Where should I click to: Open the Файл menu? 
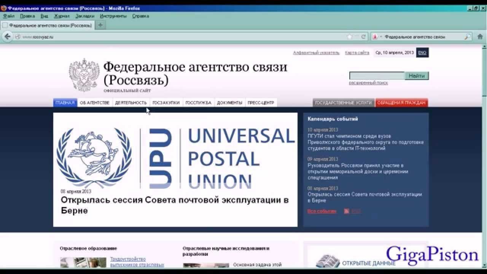coord(9,16)
